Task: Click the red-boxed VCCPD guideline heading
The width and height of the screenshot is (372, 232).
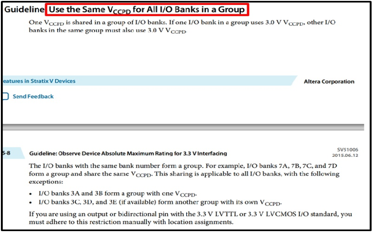Action: point(147,9)
